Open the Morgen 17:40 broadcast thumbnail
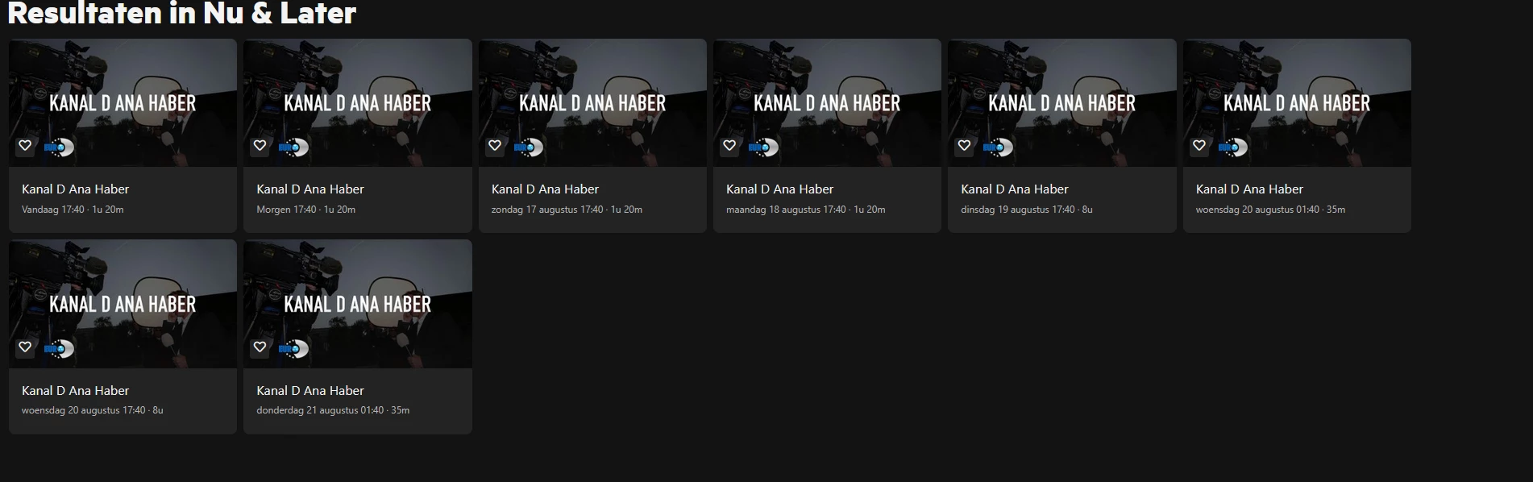Viewport: 1533px width, 482px height. (x=358, y=102)
